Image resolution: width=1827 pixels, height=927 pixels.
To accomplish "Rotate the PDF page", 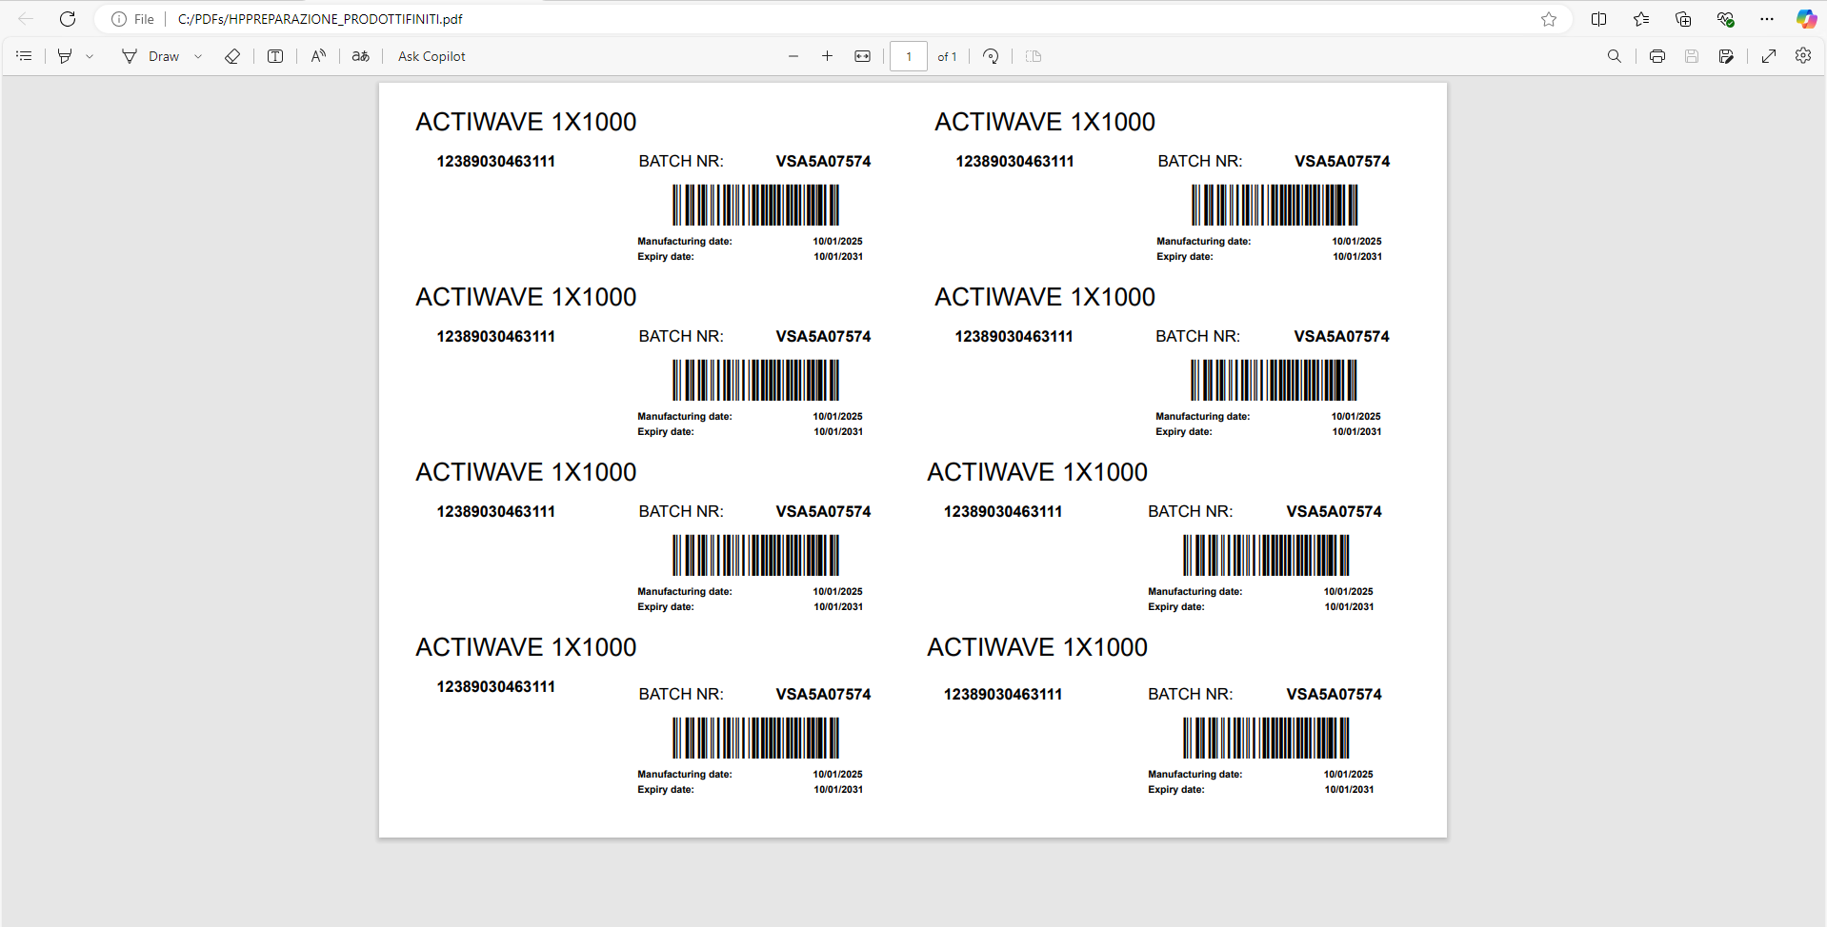I will point(991,56).
